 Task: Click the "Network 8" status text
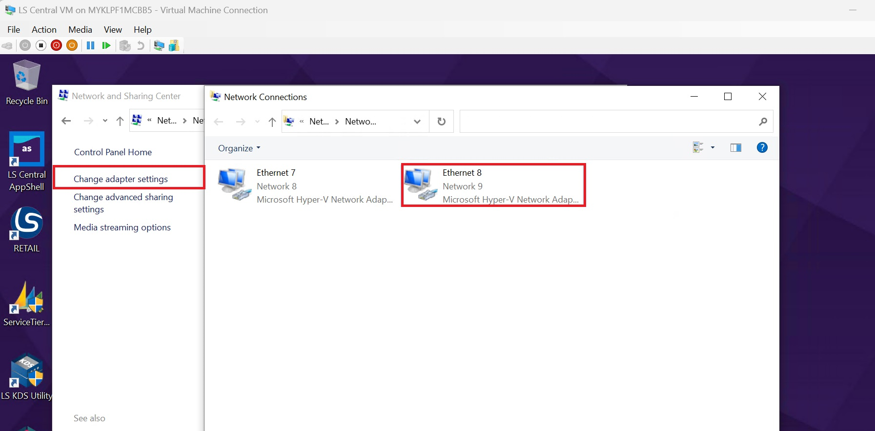click(x=277, y=186)
